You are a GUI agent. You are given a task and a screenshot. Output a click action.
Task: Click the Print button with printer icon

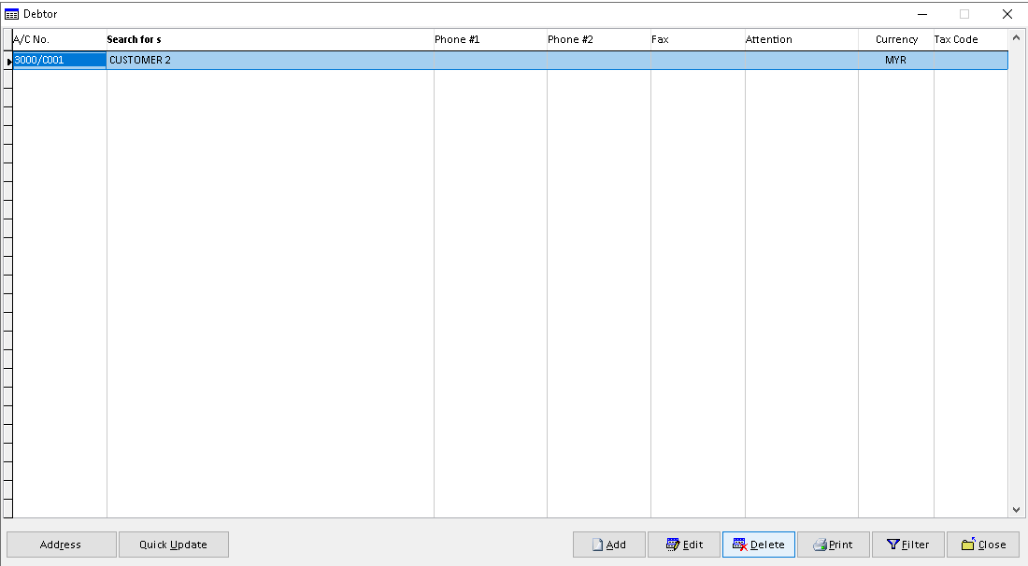coord(834,545)
